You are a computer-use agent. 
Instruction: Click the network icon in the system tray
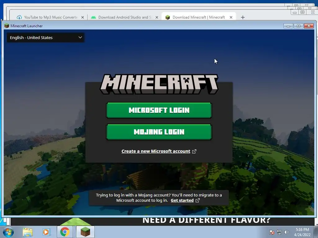[279, 232]
